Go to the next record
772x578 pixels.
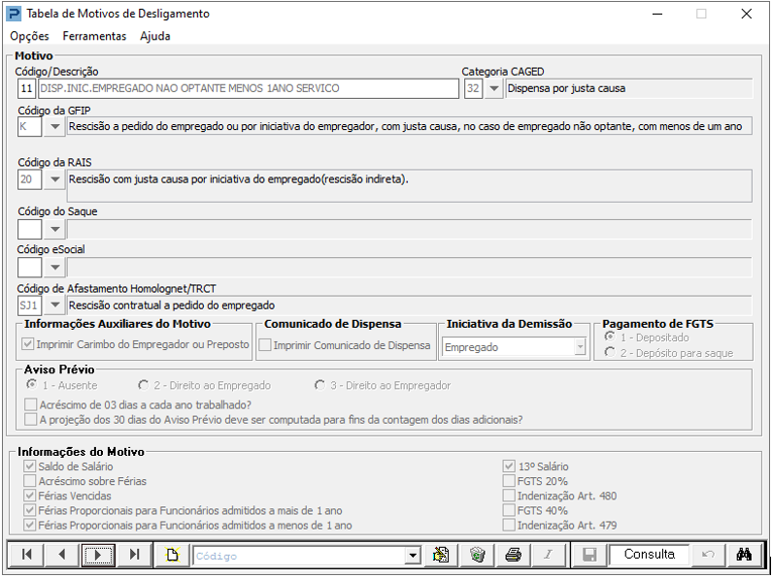(98, 555)
